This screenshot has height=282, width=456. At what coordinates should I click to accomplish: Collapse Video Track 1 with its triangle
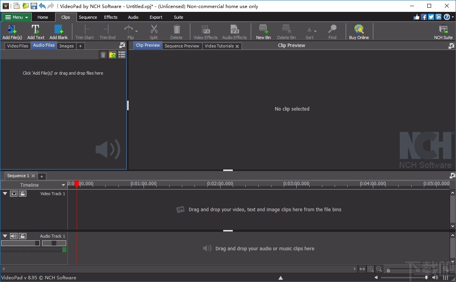pyautogui.click(x=5, y=193)
